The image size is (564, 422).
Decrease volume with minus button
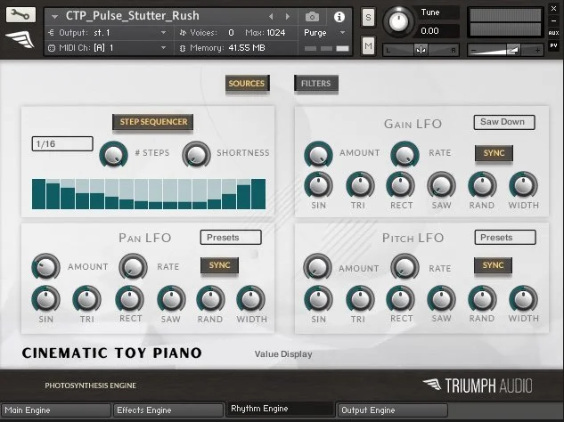[473, 51]
